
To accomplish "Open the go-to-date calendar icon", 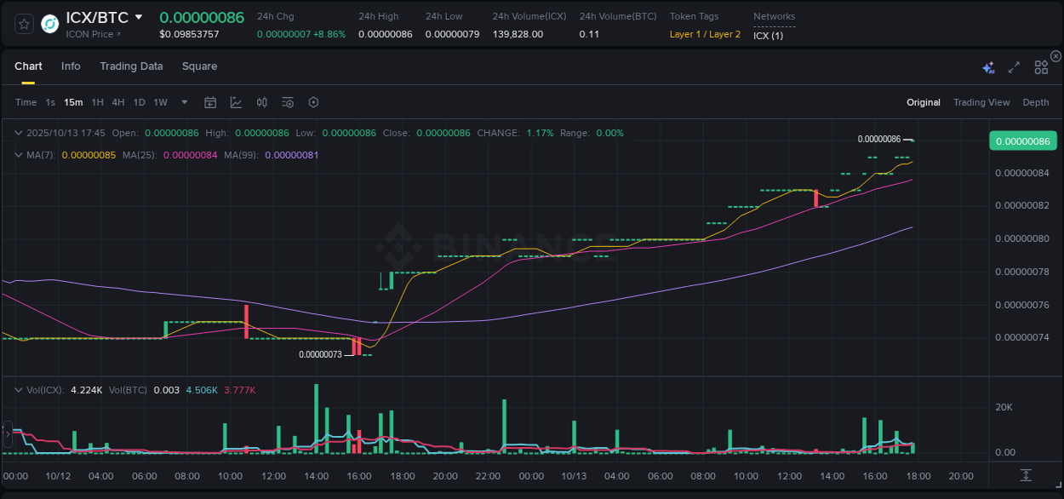I will coord(210,102).
